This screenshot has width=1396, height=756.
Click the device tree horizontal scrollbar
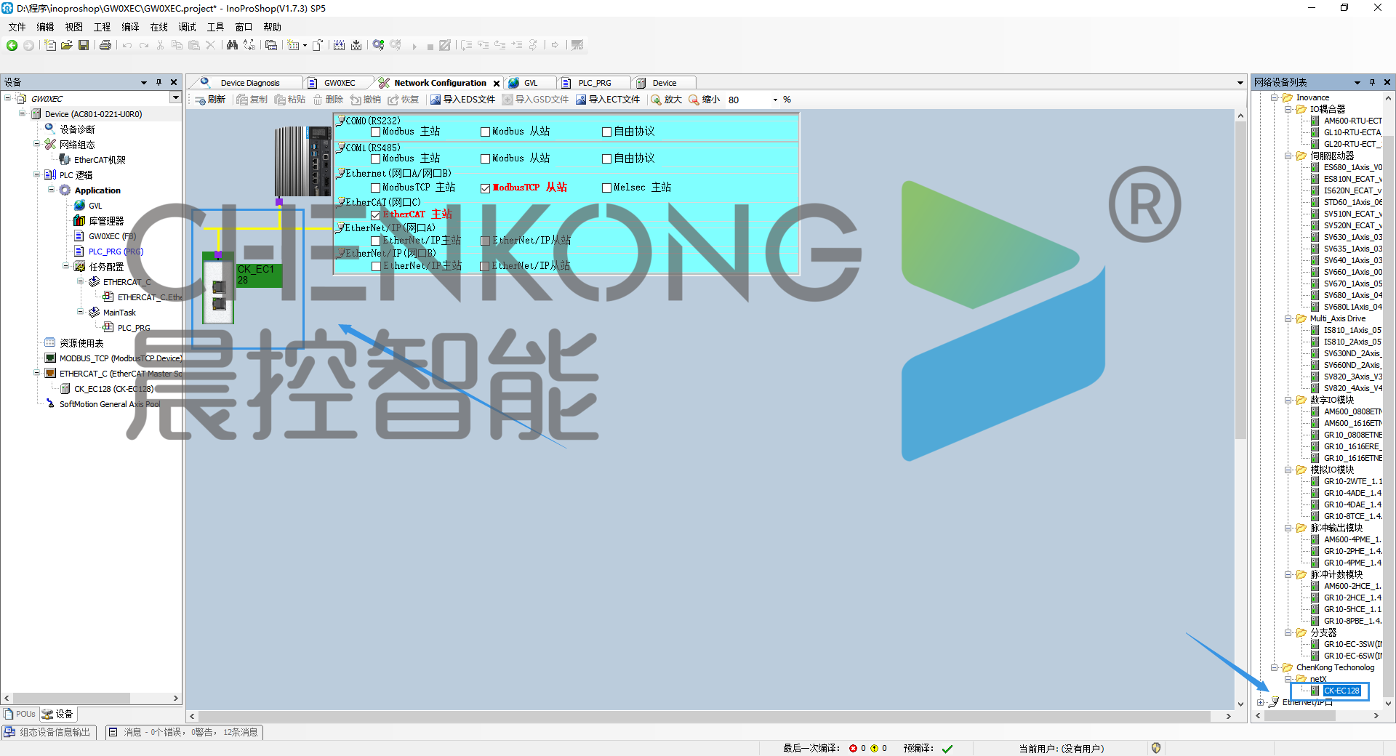(71, 698)
